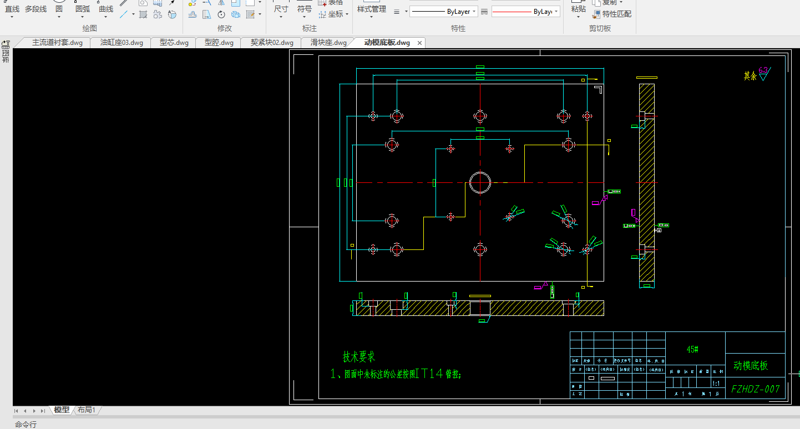Select the 直线 (Line) drawing tool
Screen dimensions: 800x429
click(12, 9)
